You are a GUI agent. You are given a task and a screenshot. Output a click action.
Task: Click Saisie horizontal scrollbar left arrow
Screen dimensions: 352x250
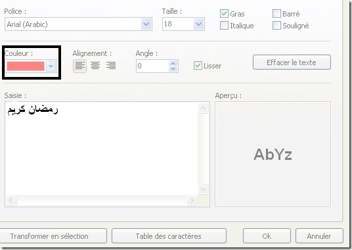pos(11,200)
